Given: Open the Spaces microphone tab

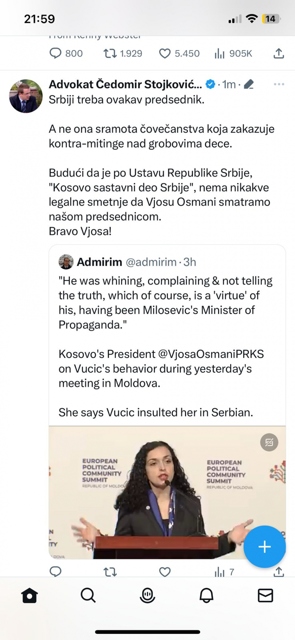Looking at the screenshot, I should (147, 595).
